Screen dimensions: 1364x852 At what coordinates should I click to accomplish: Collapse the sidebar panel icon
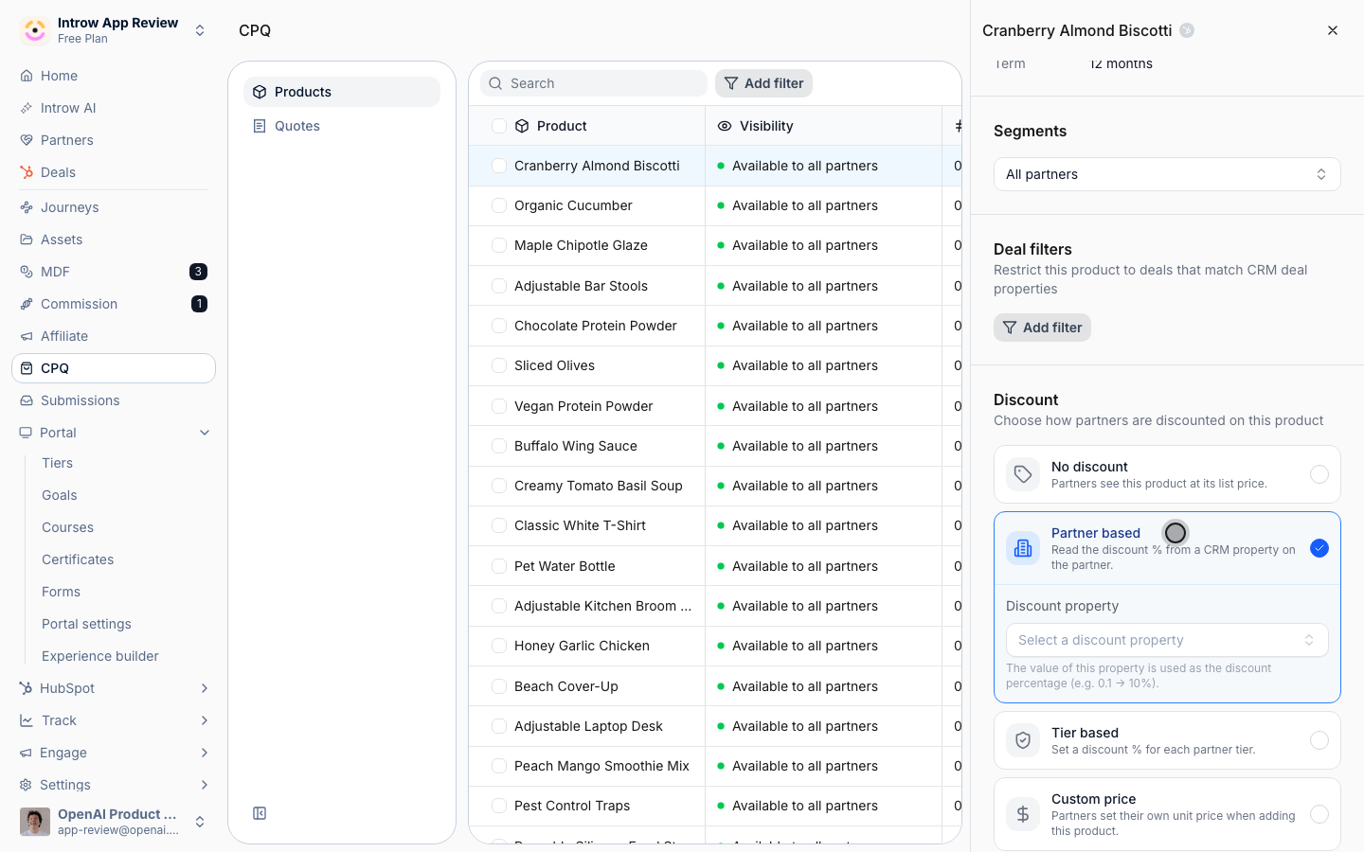(x=260, y=813)
